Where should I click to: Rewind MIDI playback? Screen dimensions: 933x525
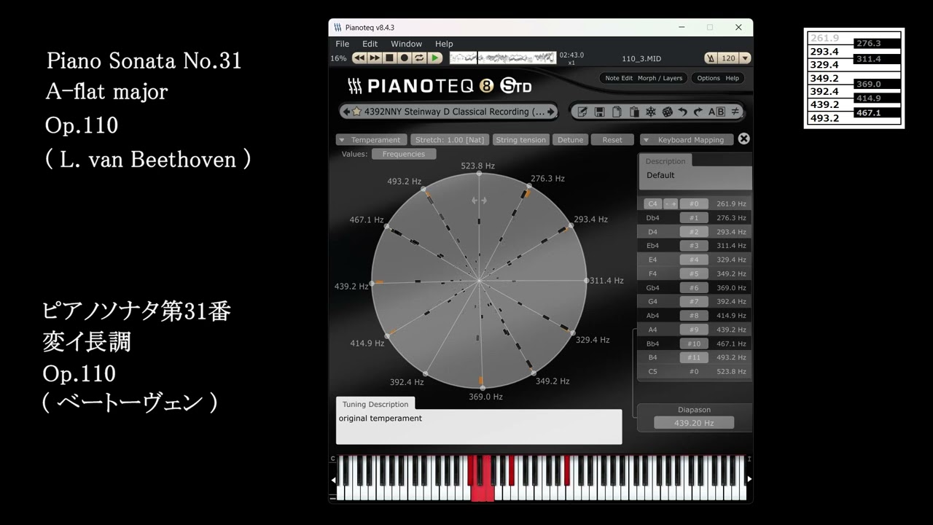click(x=359, y=58)
